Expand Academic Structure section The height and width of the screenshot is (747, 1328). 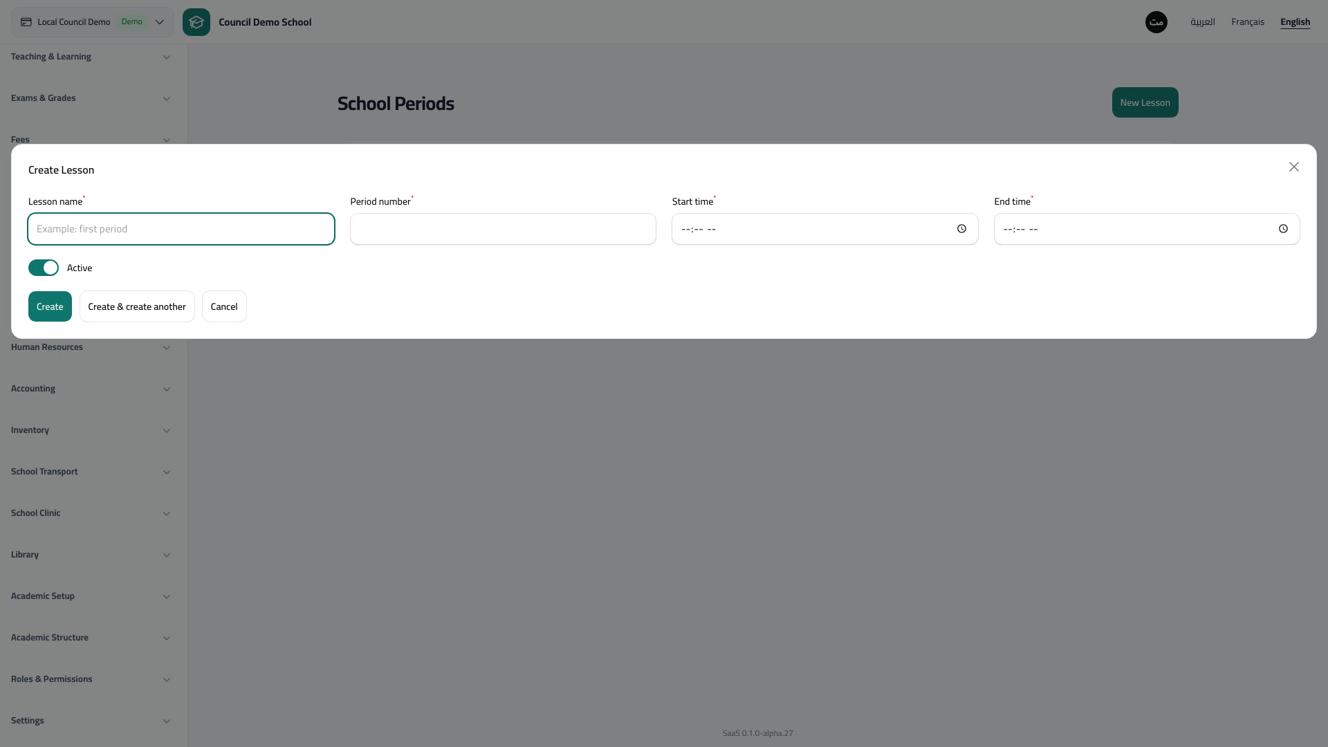click(91, 638)
